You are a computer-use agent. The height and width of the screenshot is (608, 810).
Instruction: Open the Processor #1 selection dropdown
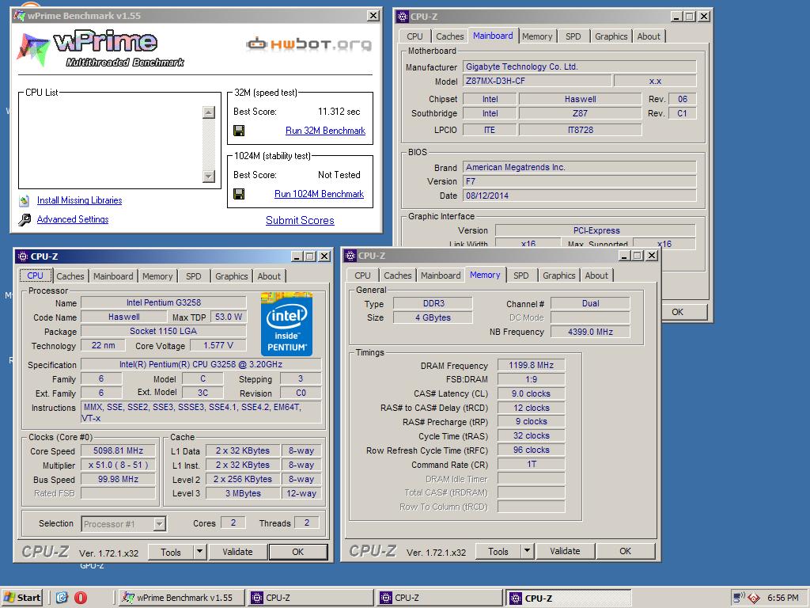[x=160, y=524]
